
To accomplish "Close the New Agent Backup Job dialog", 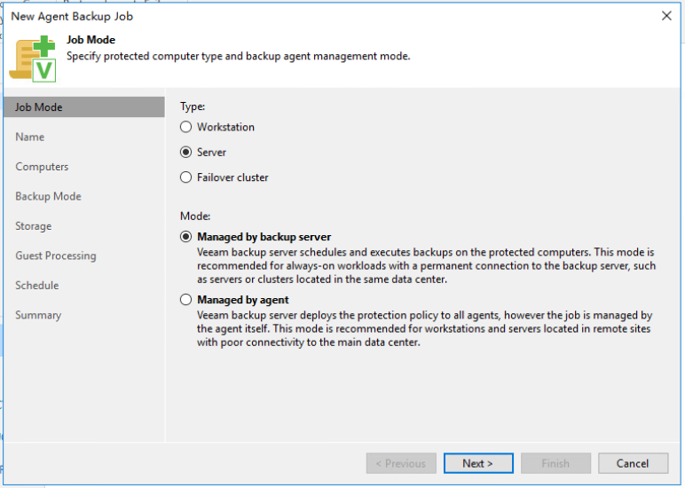I will (666, 16).
